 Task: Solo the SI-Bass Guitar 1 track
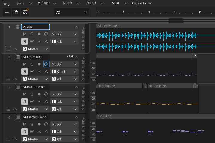[32, 94]
